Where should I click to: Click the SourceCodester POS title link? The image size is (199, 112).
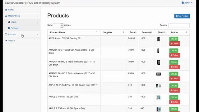tap(32, 3)
